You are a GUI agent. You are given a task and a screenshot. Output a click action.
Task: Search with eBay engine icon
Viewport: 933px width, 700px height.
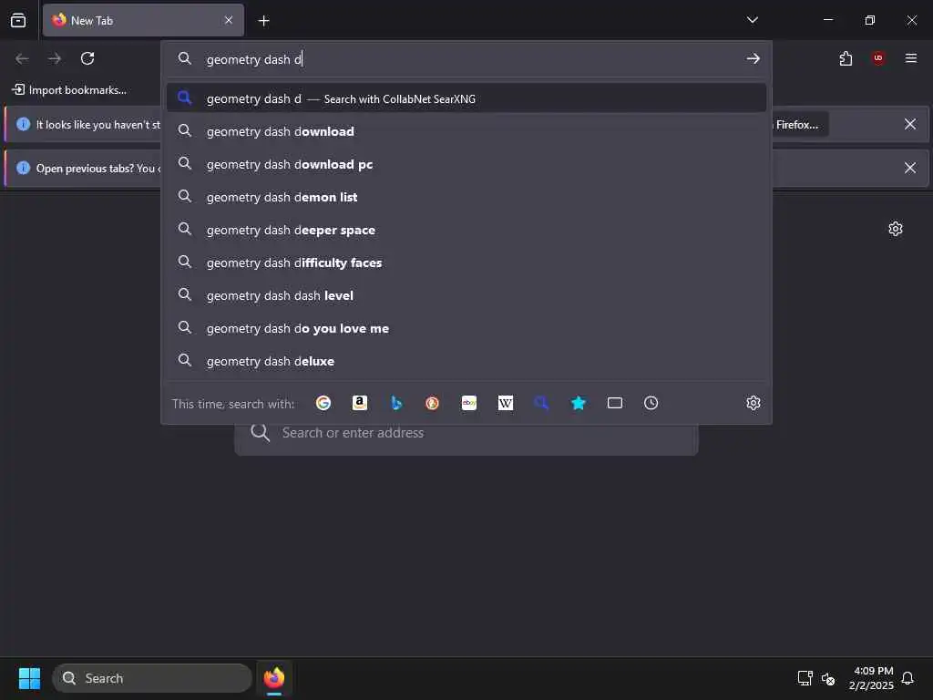click(469, 403)
